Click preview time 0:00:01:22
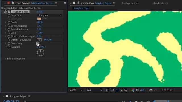This screenshot has width=182, height=102. click(167, 90)
